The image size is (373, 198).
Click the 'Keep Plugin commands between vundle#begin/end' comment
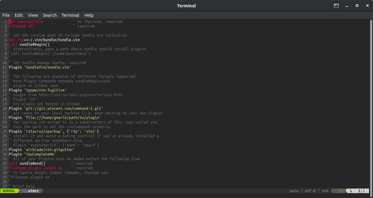pyautogui.click(x=60, y=81)
